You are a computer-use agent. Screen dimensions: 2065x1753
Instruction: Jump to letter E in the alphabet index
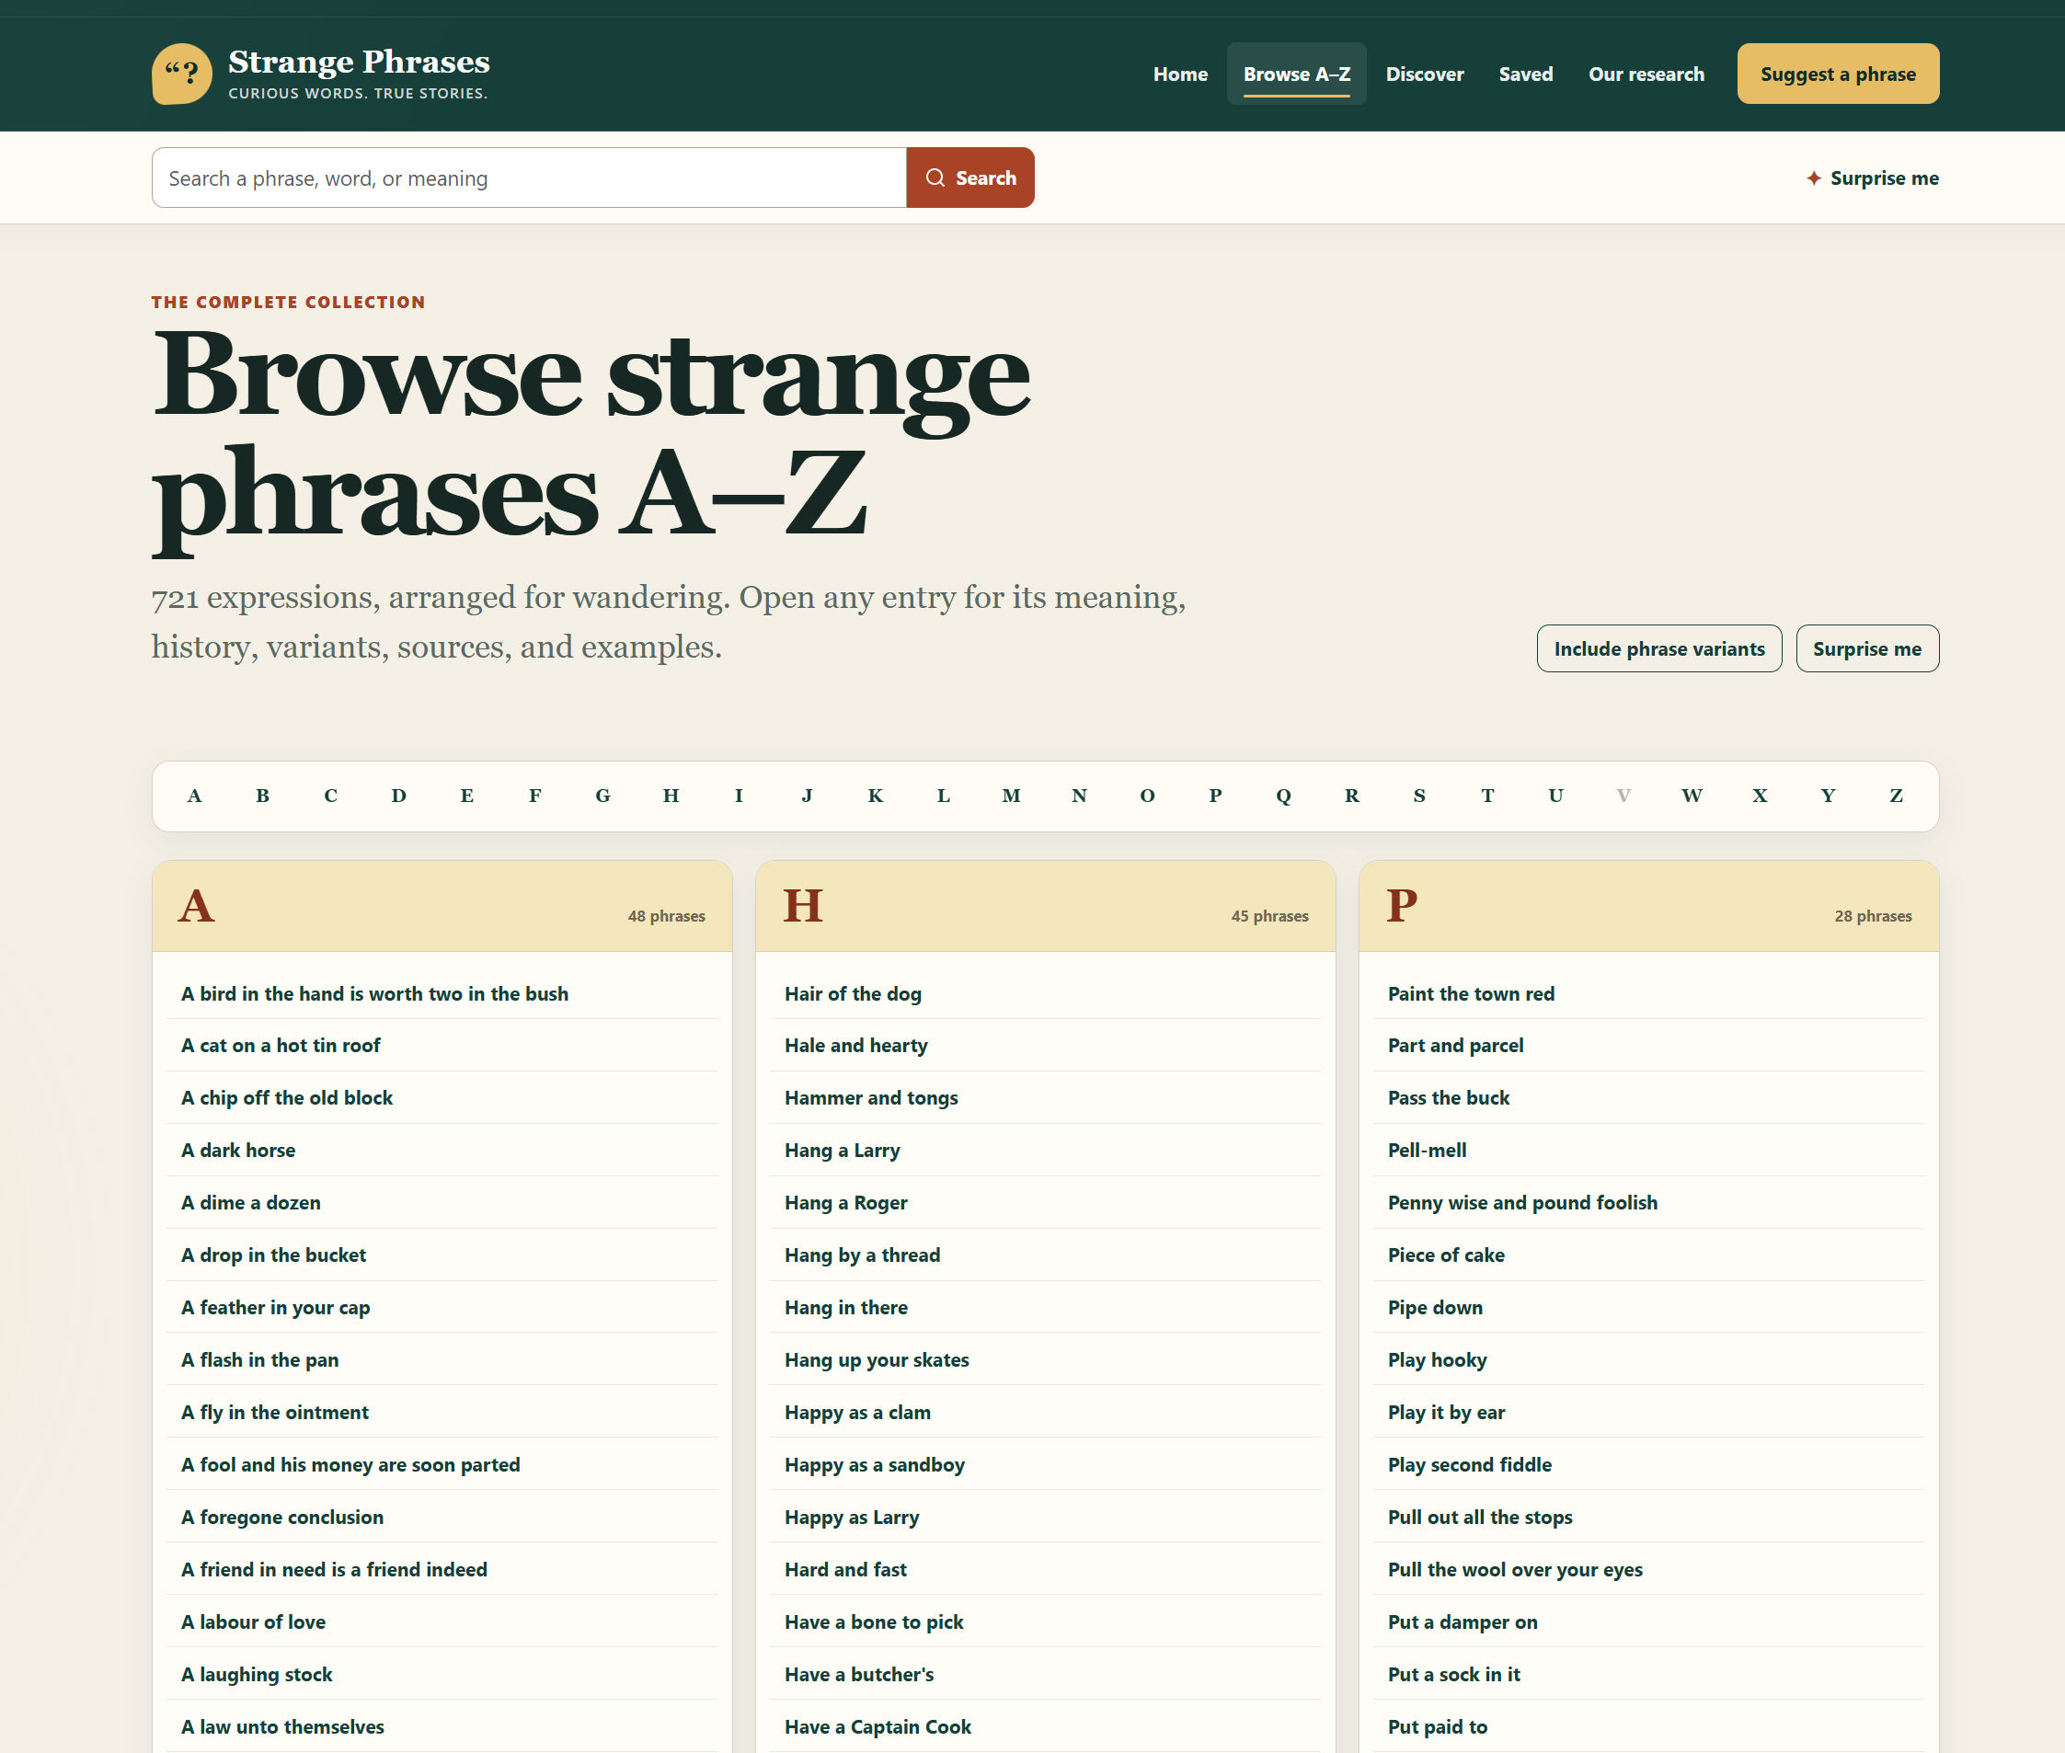click(467, 796)
